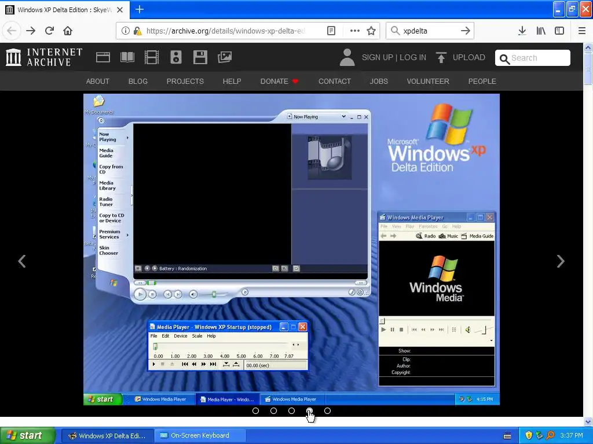Go back with Firefox back arrow
The height and width of the screenshot is (444, 593).
pyautogui.click(x=12, y=31)
